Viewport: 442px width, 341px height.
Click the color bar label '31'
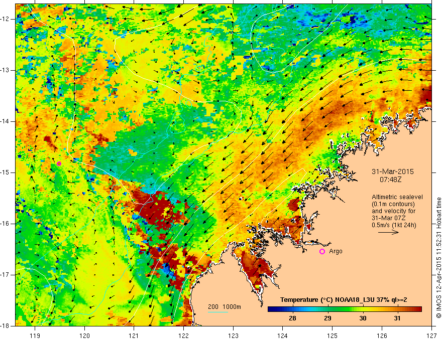[397, 318]
